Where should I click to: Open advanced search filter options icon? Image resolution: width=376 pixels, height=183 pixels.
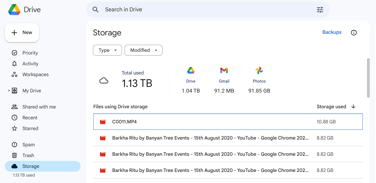pos(320,10)
